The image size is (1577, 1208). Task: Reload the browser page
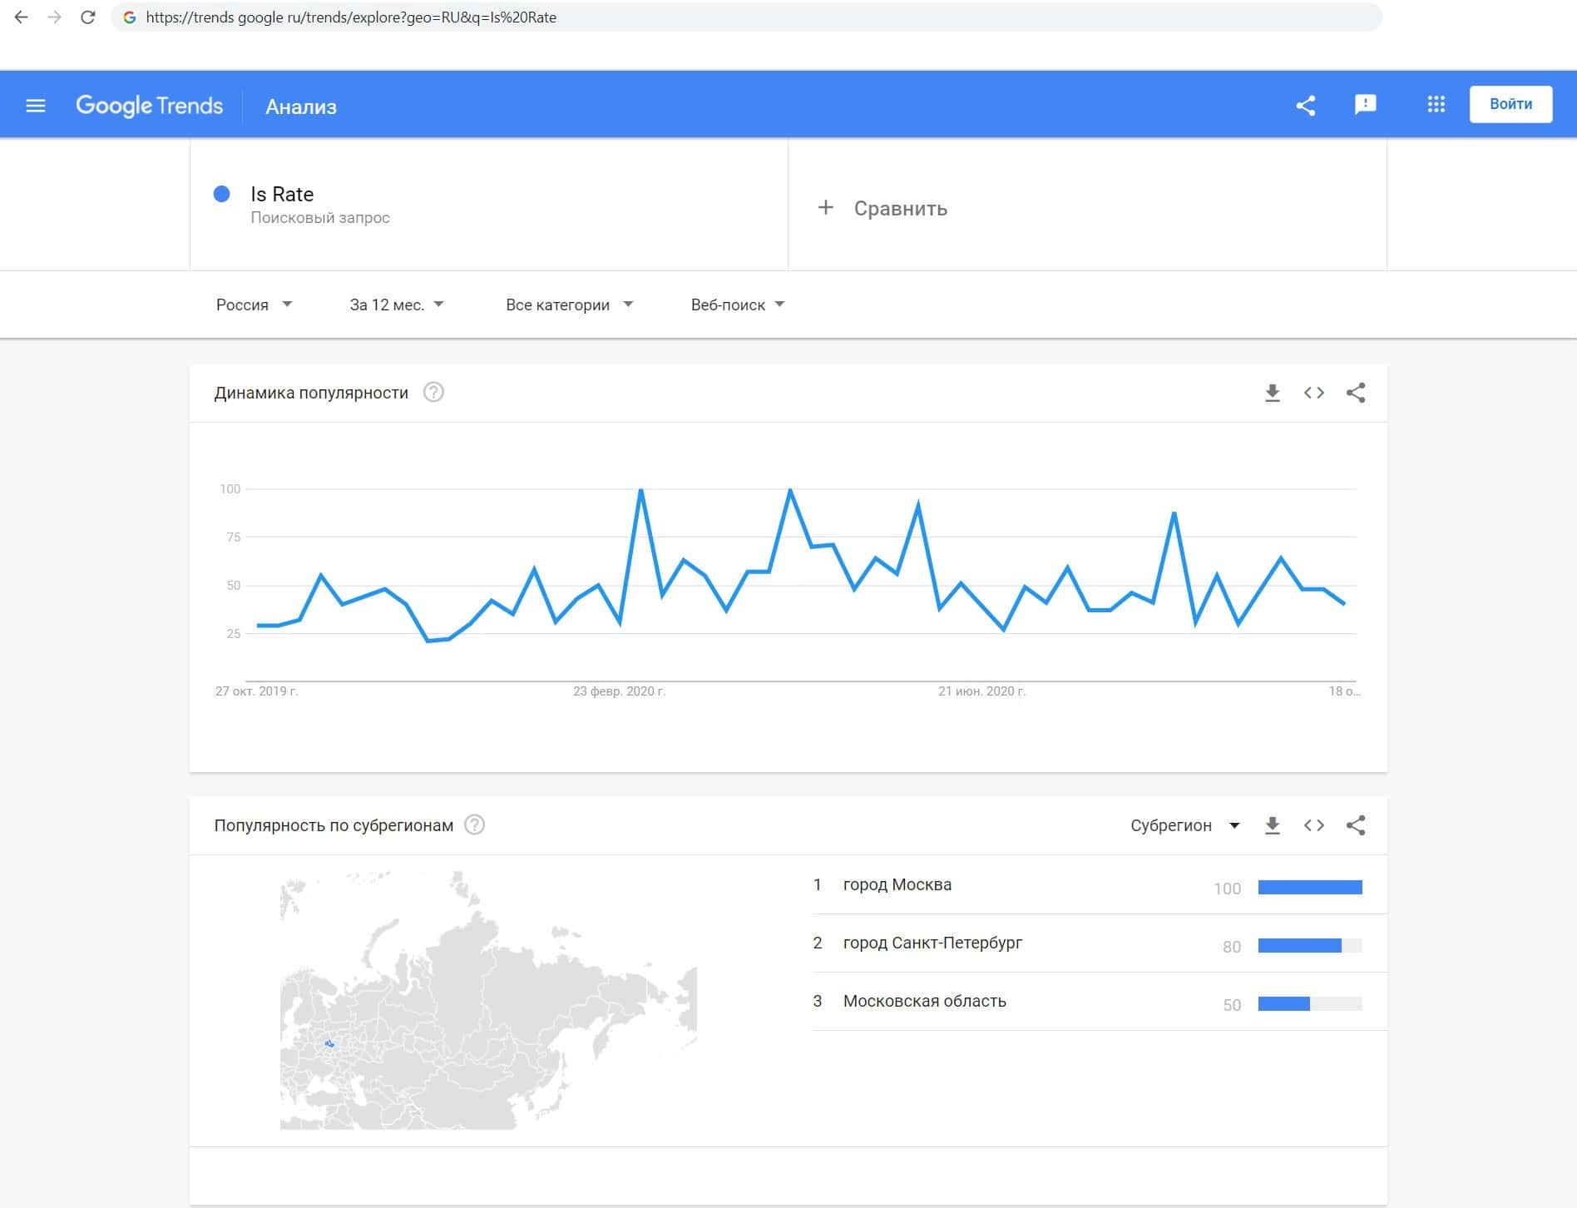click(87, 17)
